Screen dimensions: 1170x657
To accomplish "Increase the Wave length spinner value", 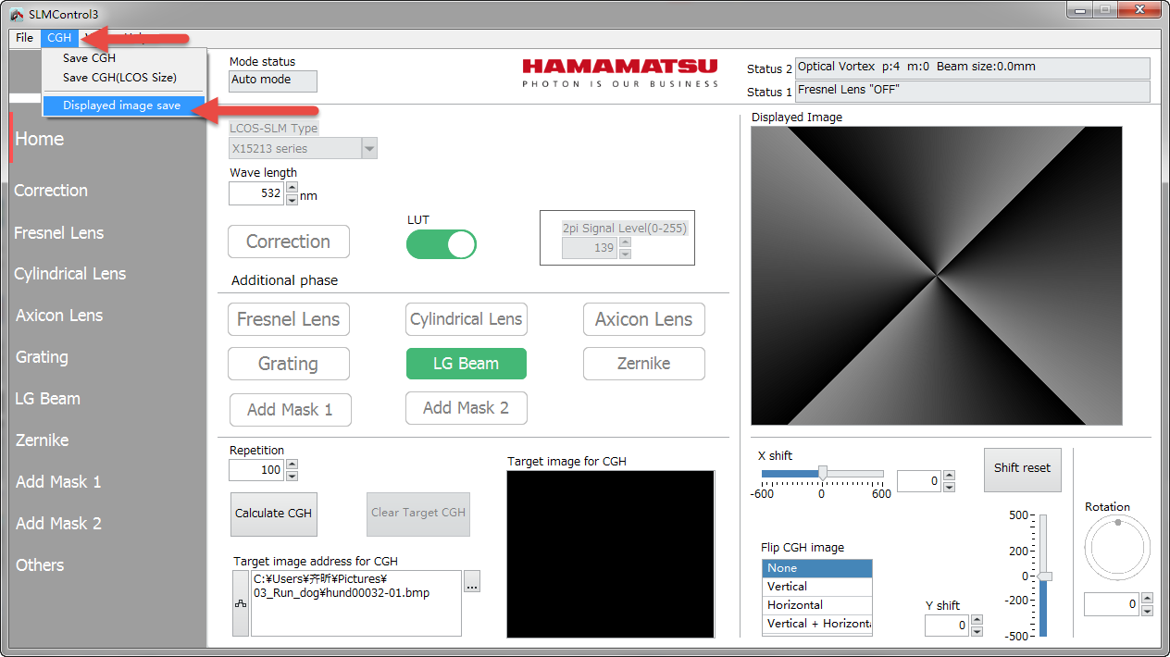I will point(292,188).
